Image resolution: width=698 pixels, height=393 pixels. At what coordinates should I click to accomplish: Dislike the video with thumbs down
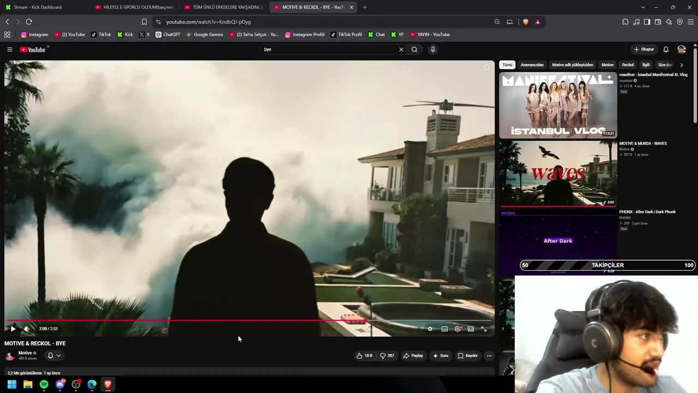click(387, 356)
